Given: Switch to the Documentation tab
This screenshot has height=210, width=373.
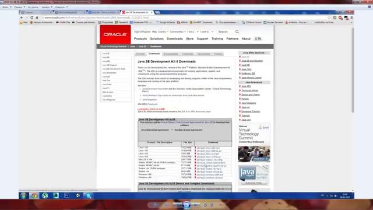Looking at the screenshot, I should (x=171, y=54).
